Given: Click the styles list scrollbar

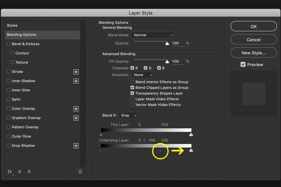Looking at the screenshot, I should click(x=83, y=94).
